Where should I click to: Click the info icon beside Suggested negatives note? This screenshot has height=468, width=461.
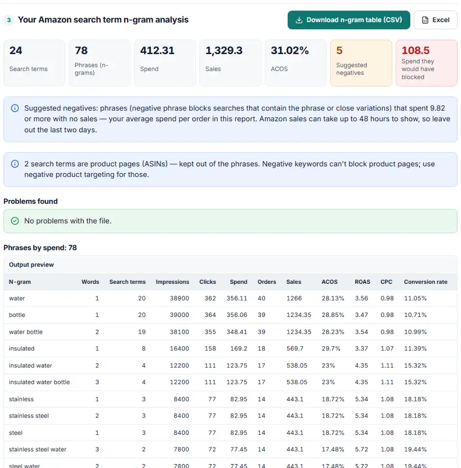15,108
